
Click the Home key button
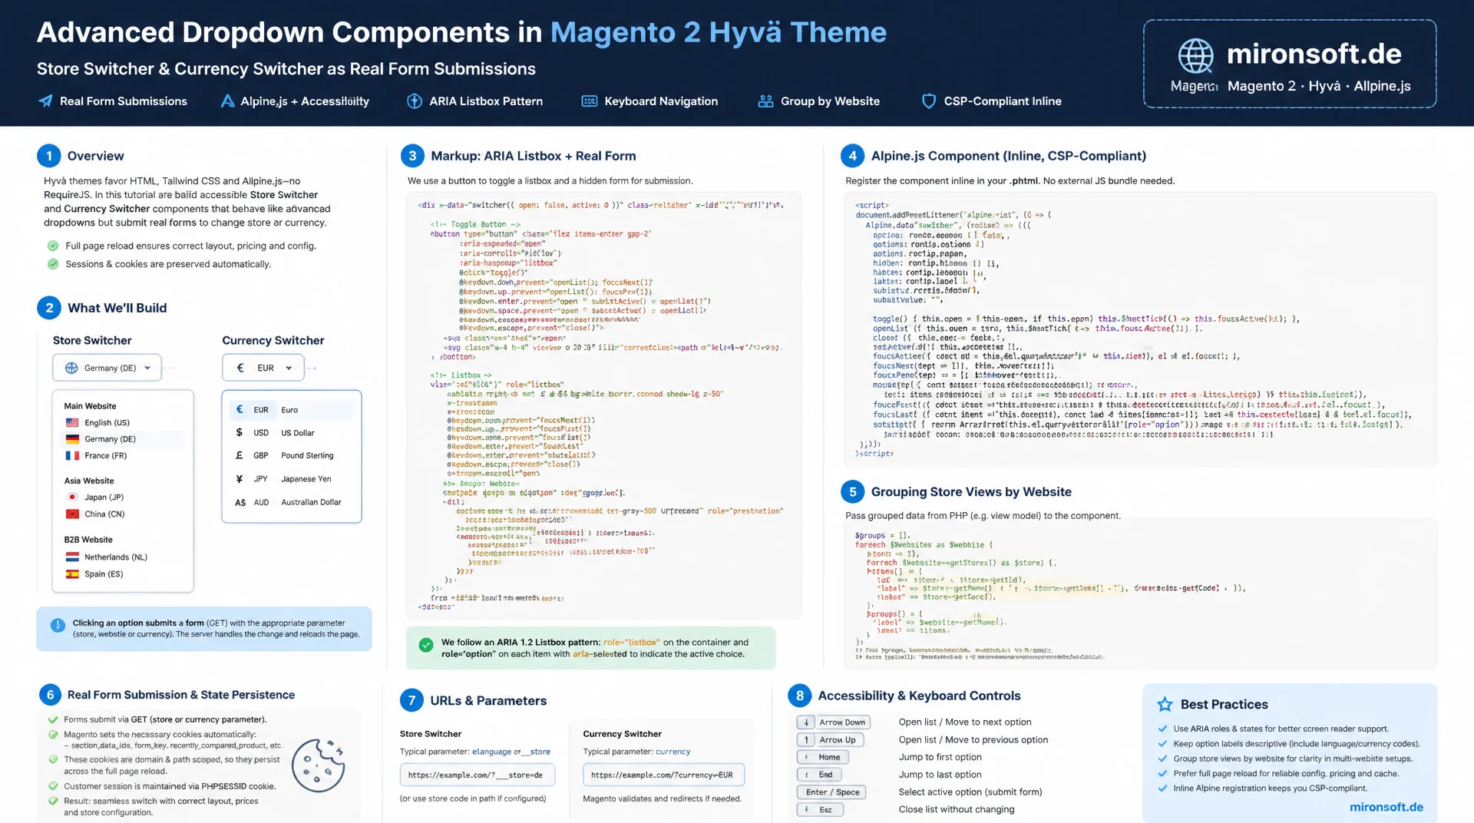(822, 758)
